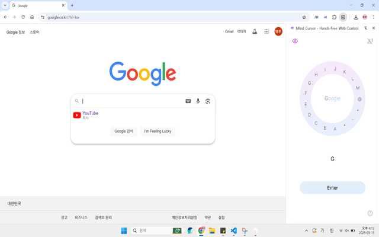The height and width of the screenshot is (237, 379).
Task: Open Visual Studio Code from taskbar
Action: [233, 230]
